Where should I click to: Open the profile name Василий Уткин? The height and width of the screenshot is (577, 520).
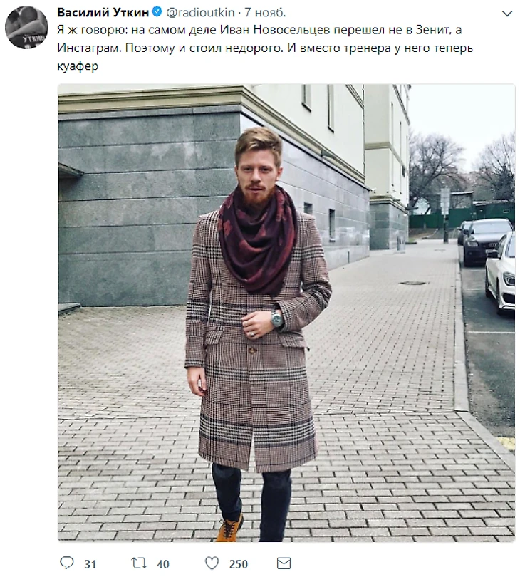pos(103,12)
